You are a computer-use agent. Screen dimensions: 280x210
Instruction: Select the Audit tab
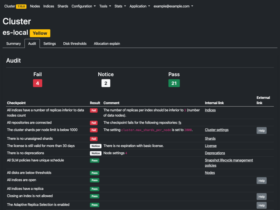point(32,43)
